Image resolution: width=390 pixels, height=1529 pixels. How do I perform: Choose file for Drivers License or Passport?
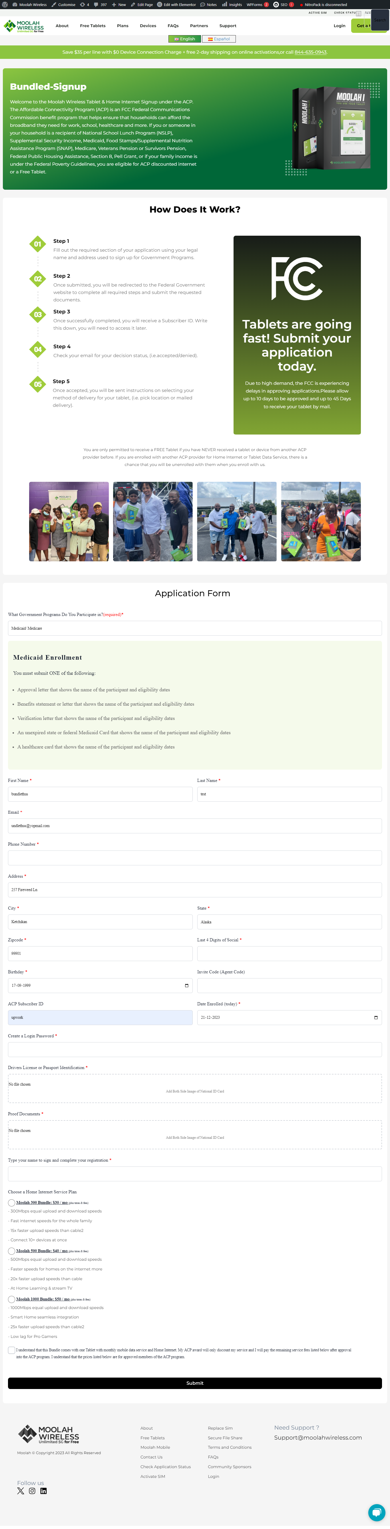(195, 1088)
